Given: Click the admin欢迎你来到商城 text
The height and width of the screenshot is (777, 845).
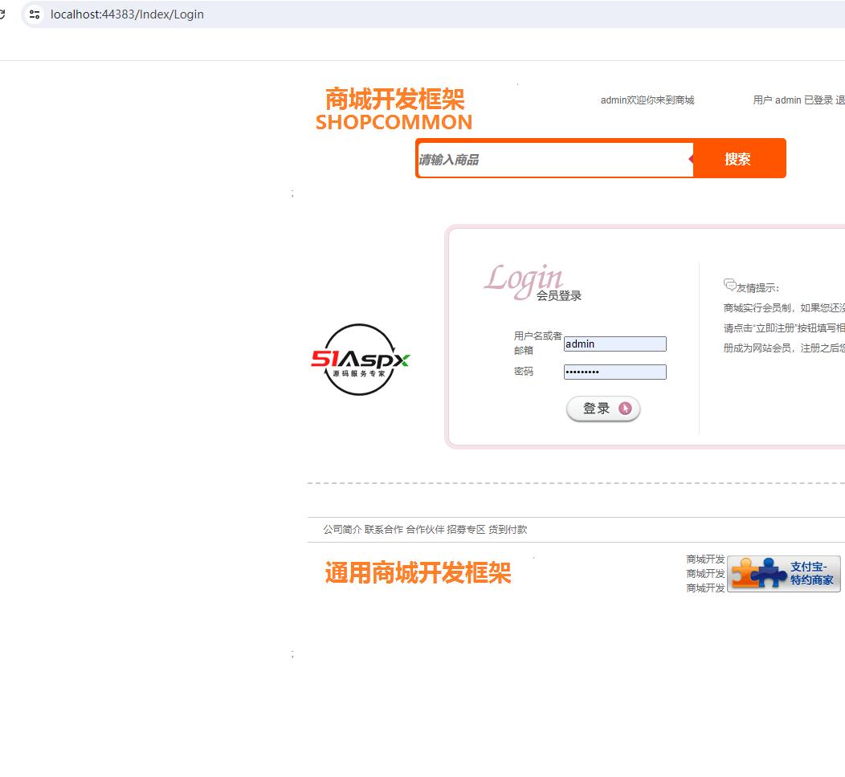Looking at the screenshot, I should (x=647, y=100).
